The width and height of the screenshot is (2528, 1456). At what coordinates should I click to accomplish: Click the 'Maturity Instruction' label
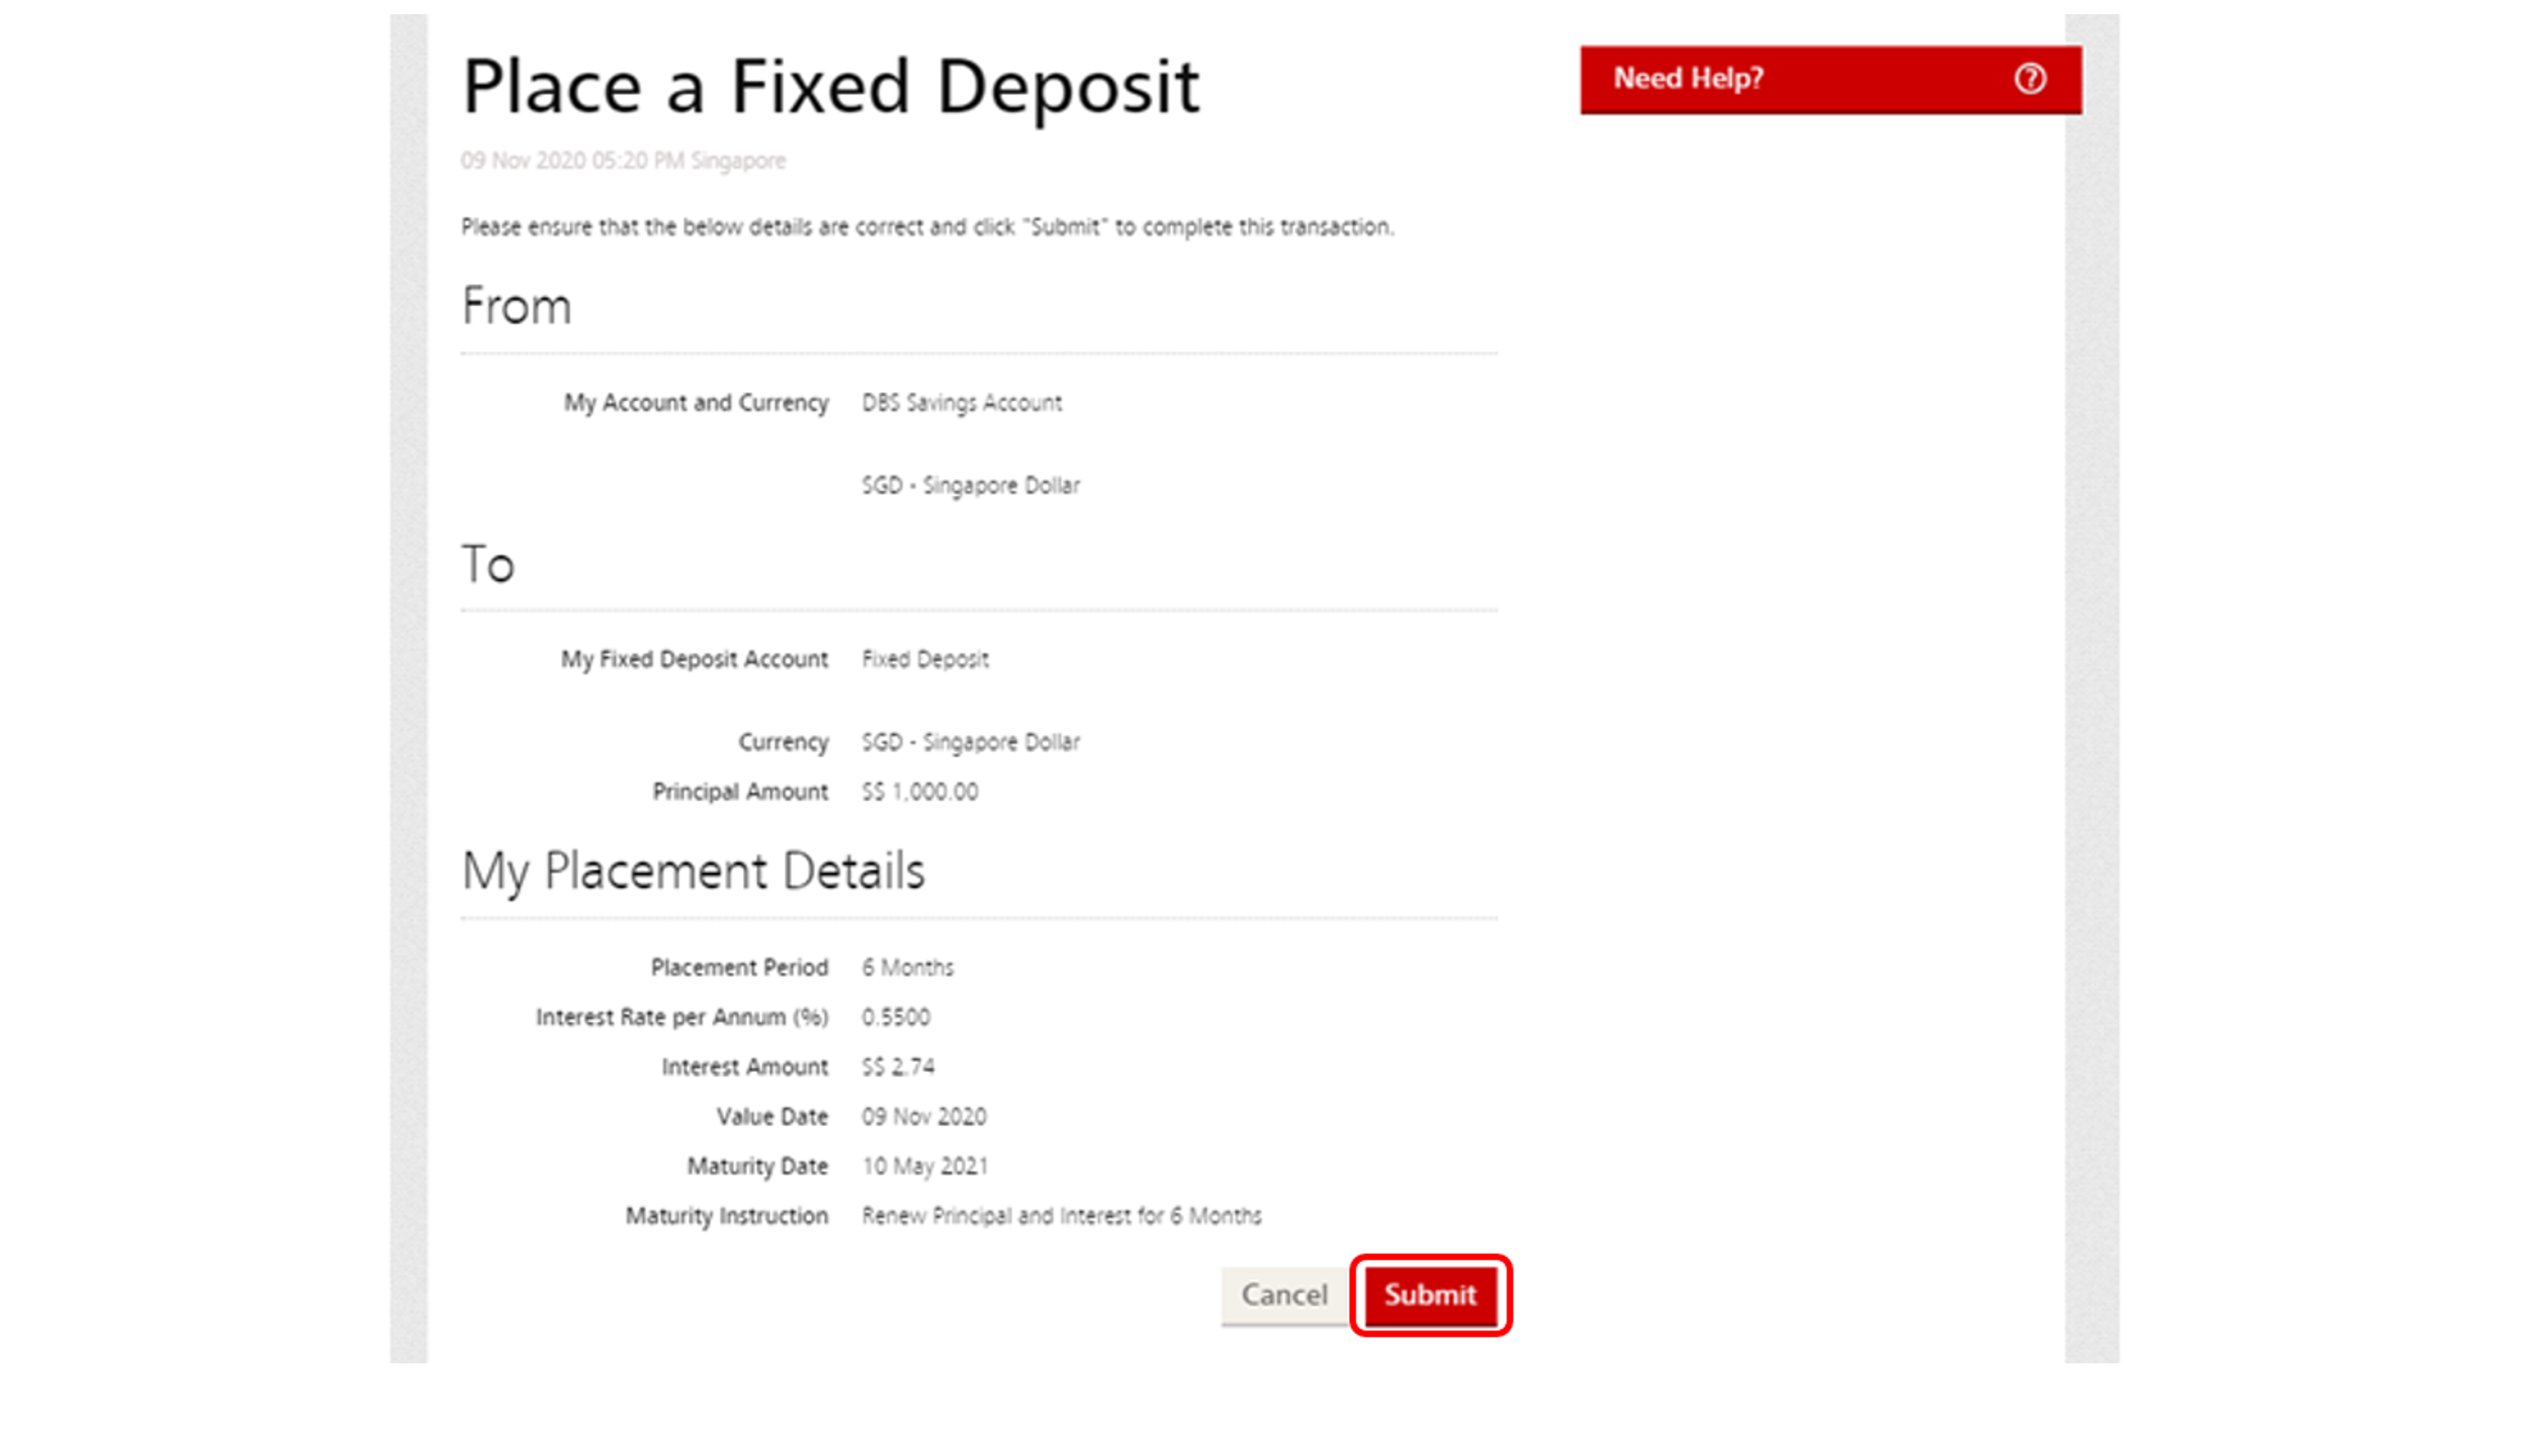point(727,1216)
